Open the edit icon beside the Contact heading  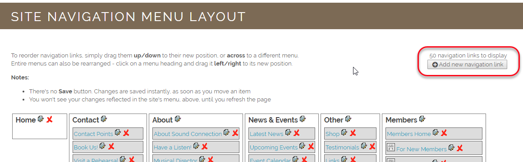click(104, 119)
